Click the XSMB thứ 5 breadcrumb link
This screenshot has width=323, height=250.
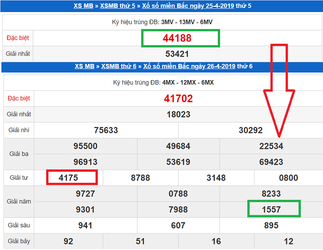[x=118, y=6]
